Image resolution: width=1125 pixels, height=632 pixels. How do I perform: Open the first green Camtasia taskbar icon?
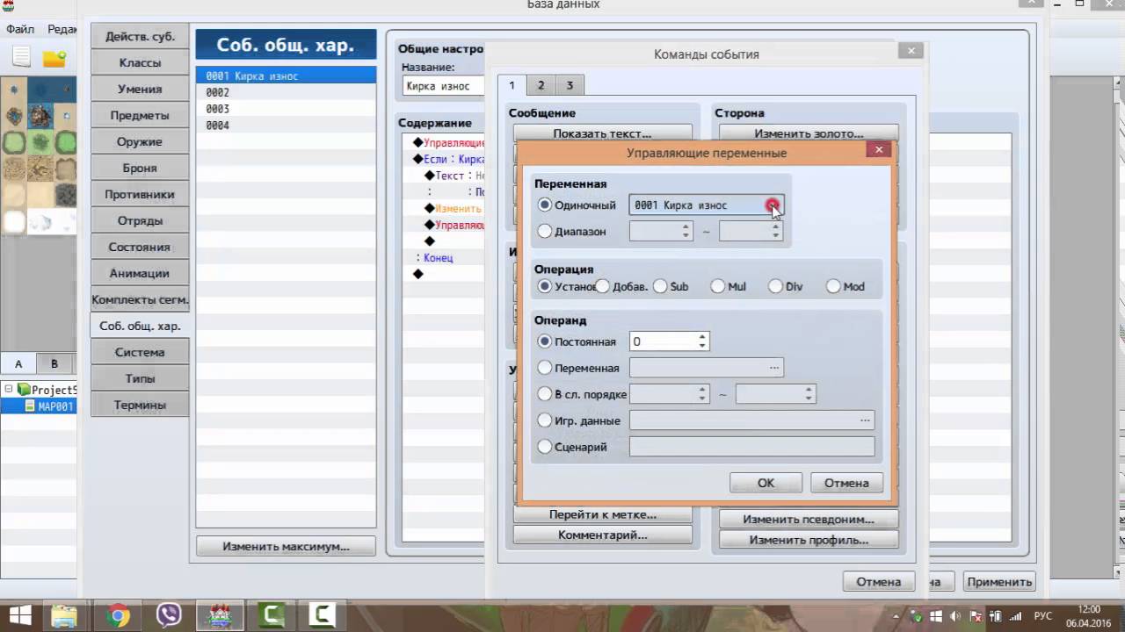272,614
